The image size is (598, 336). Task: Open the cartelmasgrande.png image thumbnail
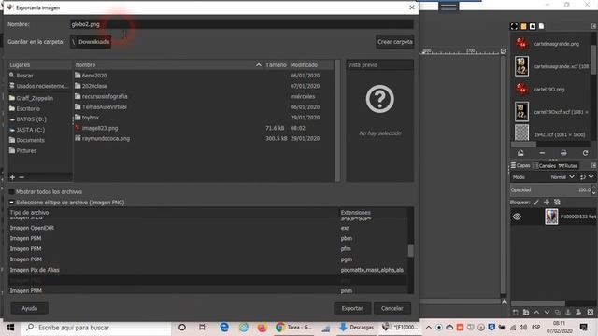522,44
